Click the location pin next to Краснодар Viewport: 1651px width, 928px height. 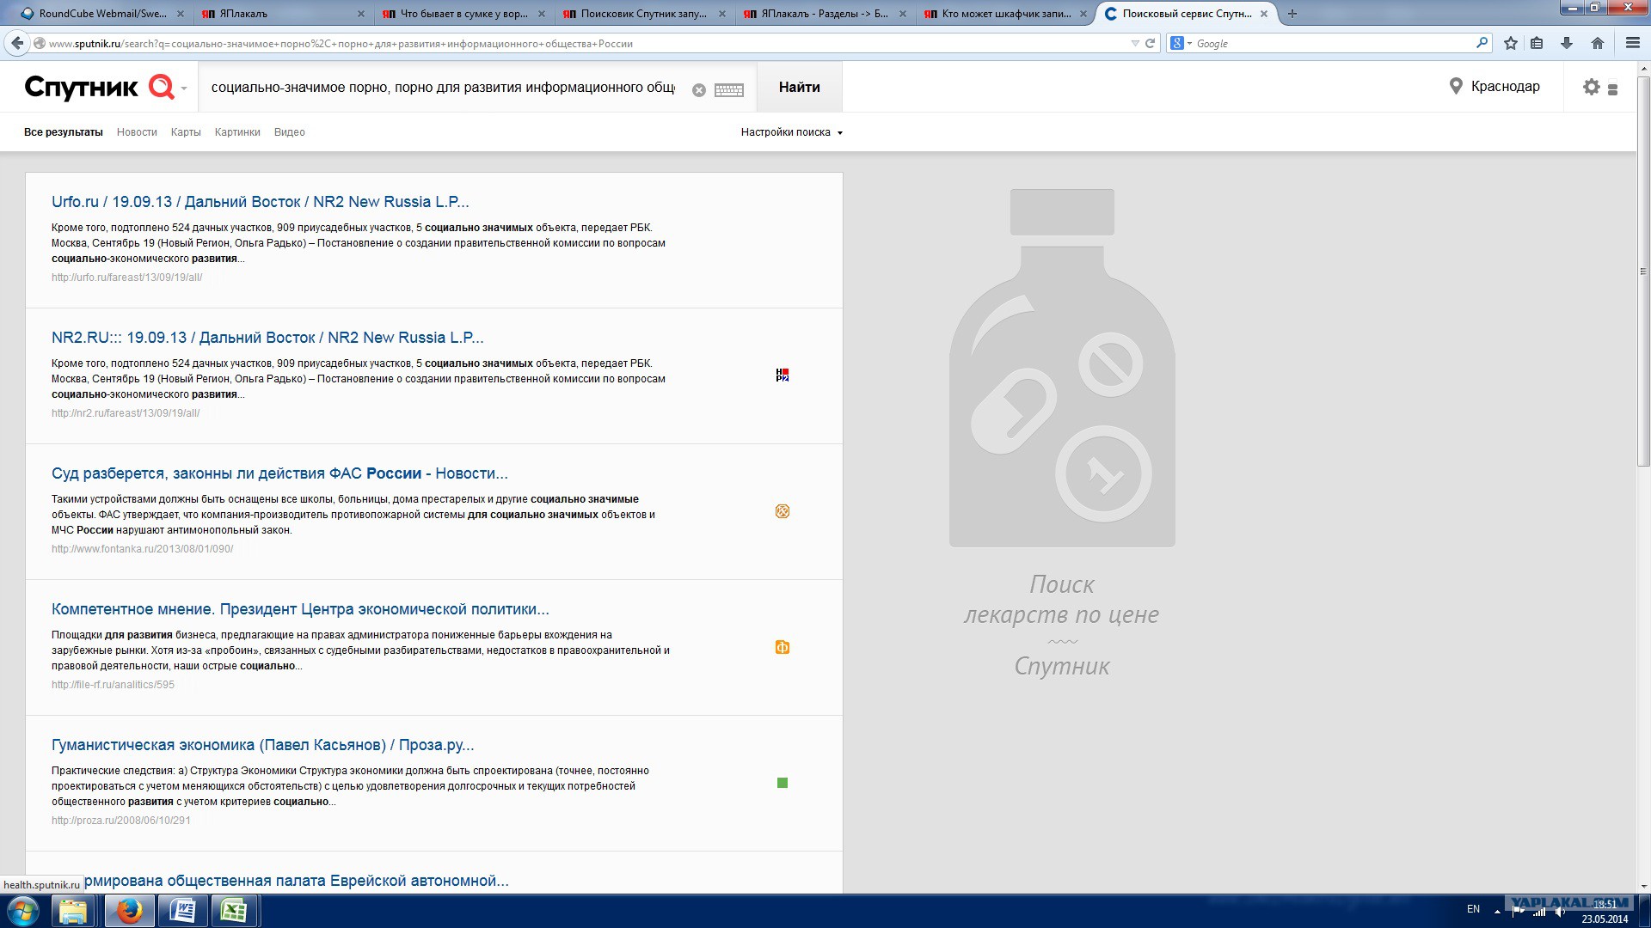point(1456,87)
